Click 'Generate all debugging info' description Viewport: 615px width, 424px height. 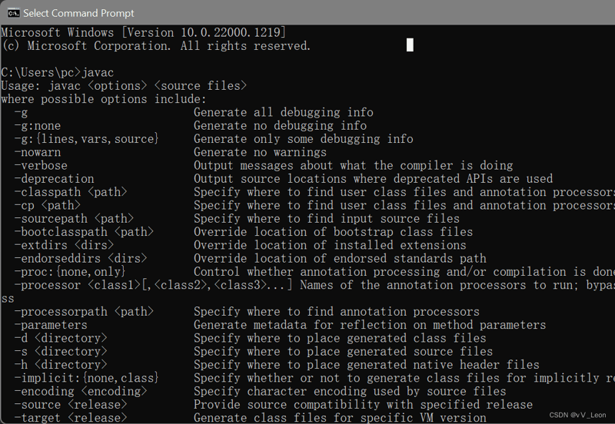(284, 112)
